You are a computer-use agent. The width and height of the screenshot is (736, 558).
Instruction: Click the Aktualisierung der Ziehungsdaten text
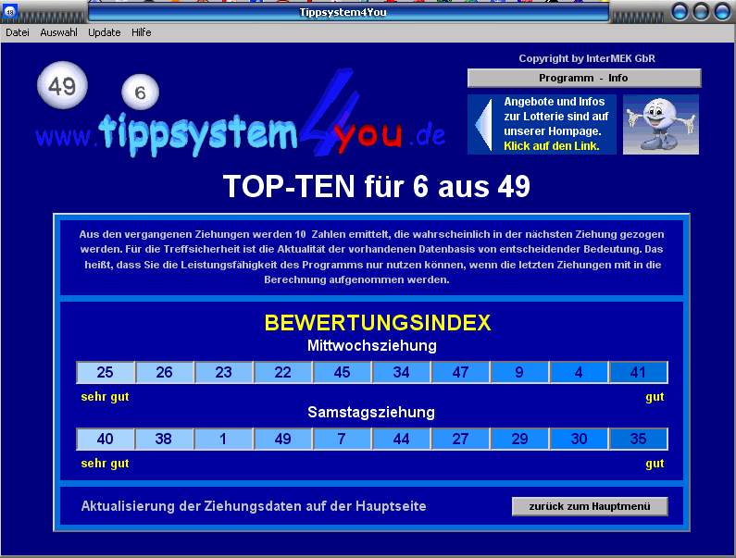tap(254, 506)
